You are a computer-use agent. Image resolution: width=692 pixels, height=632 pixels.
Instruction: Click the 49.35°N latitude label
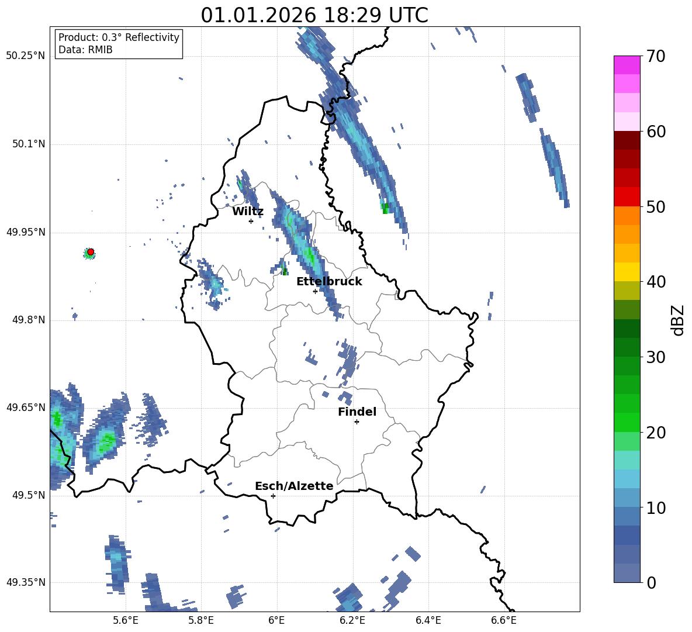tap(26, 582)
